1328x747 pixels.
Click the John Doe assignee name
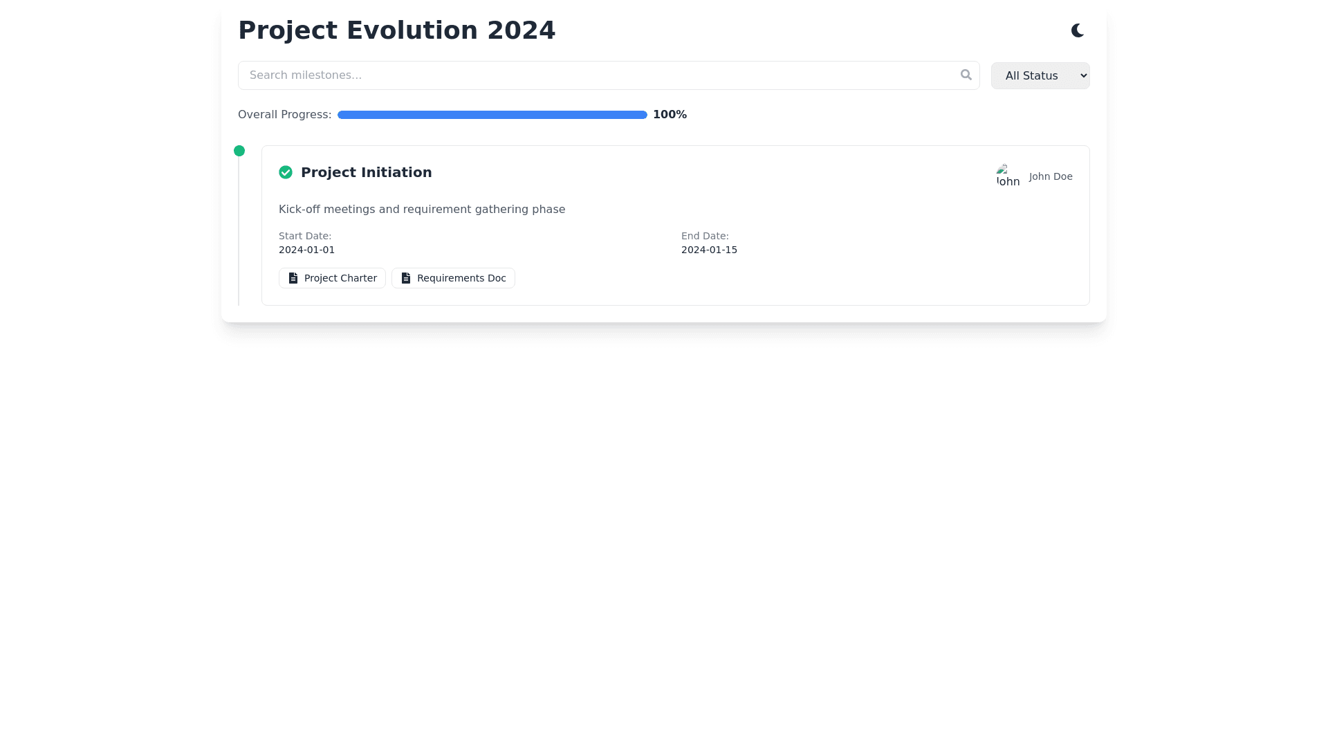point(1050,176)
